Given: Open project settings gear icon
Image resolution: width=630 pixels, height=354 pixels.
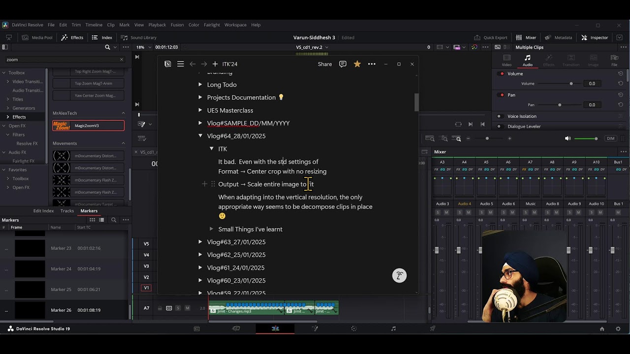Looking at the screenshot, I should (618, 328).
